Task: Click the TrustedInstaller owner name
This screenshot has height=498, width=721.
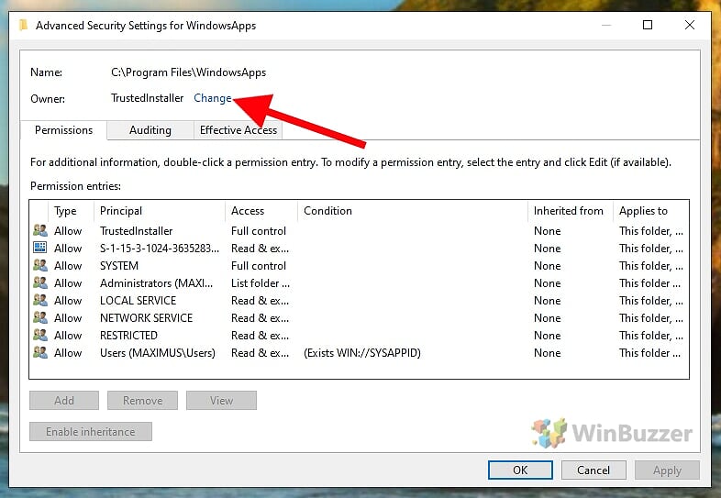Action: pos(147,98)
